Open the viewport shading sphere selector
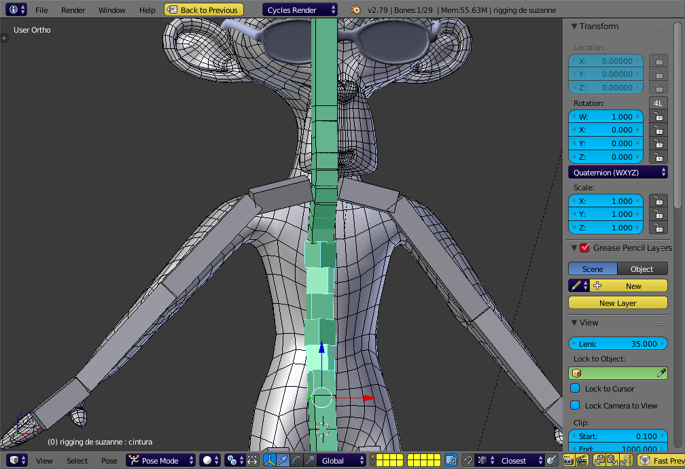This screenshot has width=685, height=469. (x=210, y=460)
